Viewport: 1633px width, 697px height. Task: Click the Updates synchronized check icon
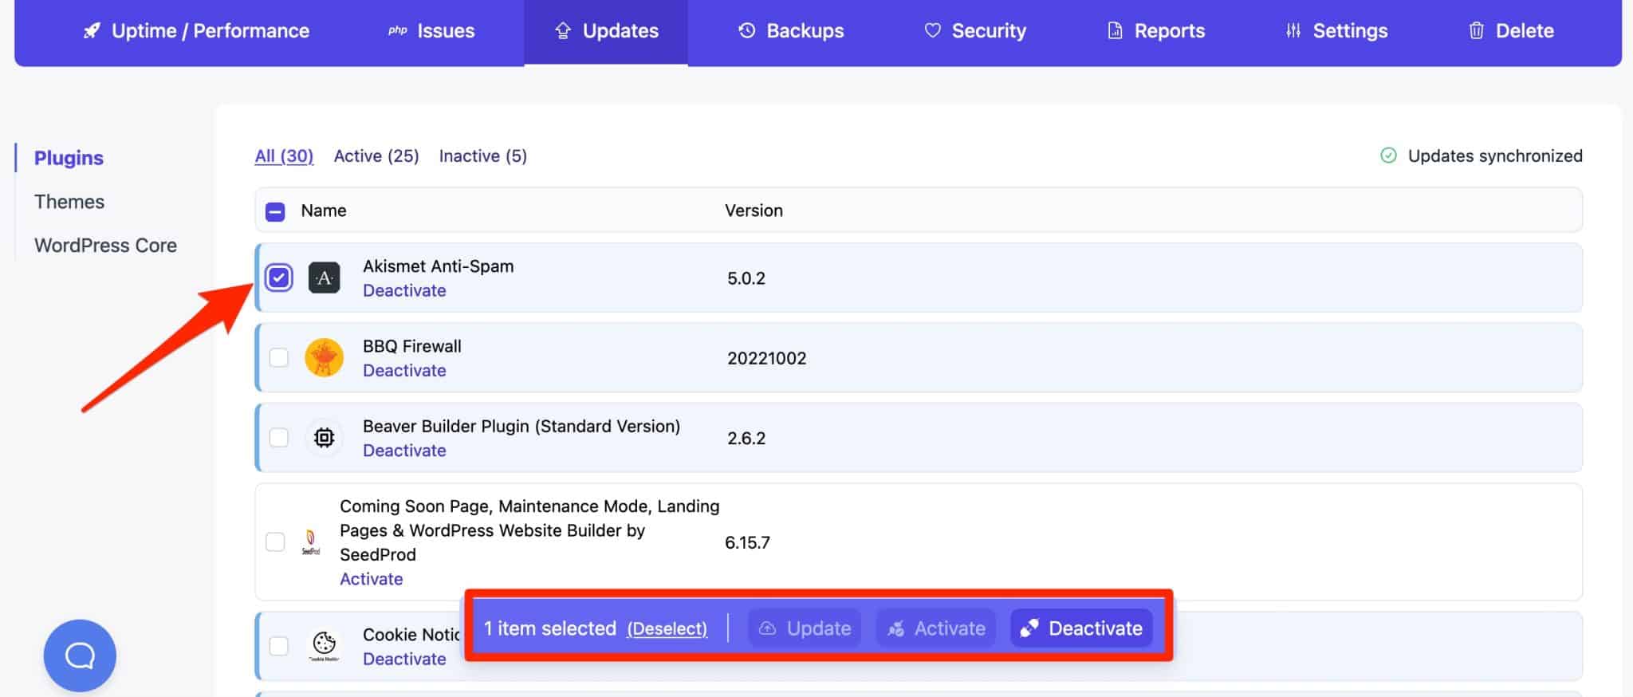coord(1388,156)
